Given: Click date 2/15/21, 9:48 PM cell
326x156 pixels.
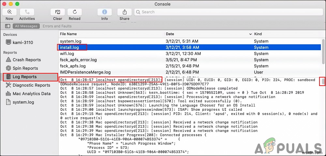Looking at the screenshot, I should tap(182, 66).
